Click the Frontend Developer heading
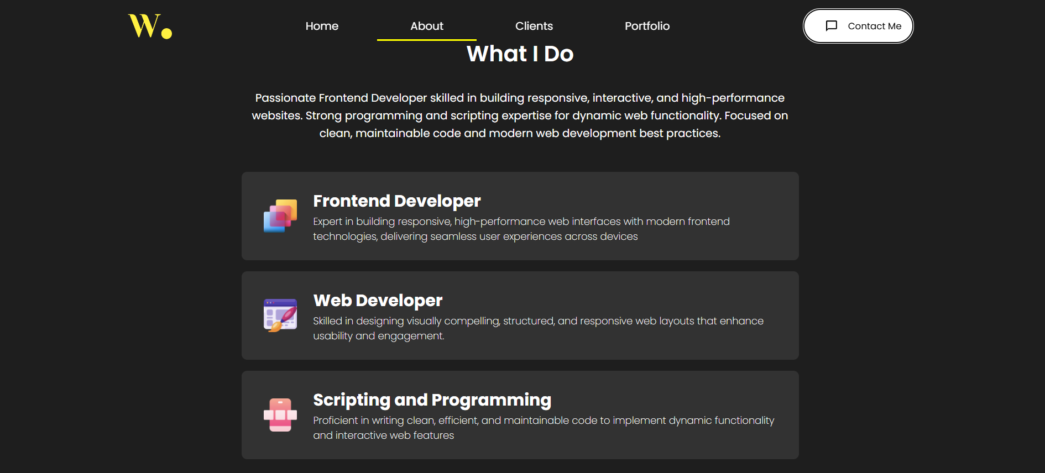 [396, 201]
